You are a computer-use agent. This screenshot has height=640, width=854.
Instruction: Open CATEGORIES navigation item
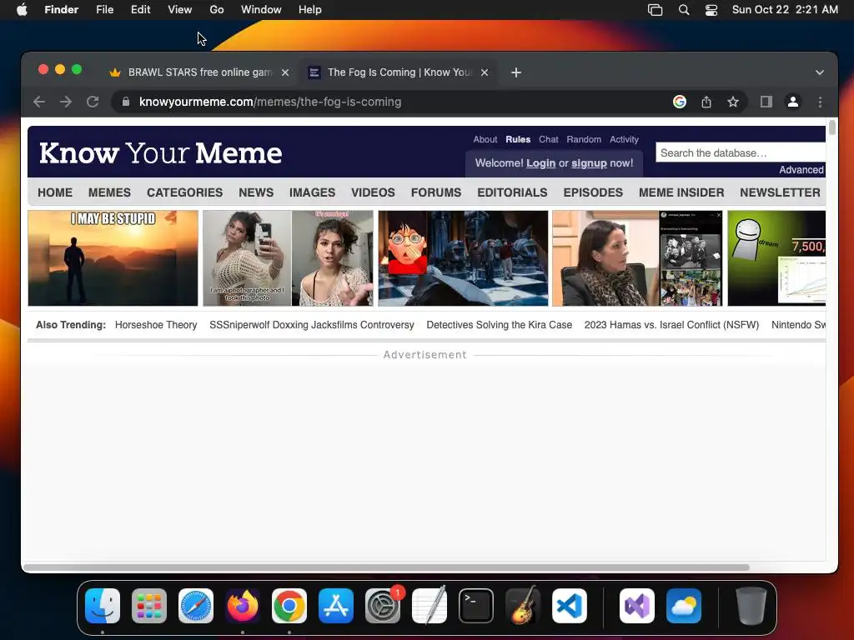point(184,192)
